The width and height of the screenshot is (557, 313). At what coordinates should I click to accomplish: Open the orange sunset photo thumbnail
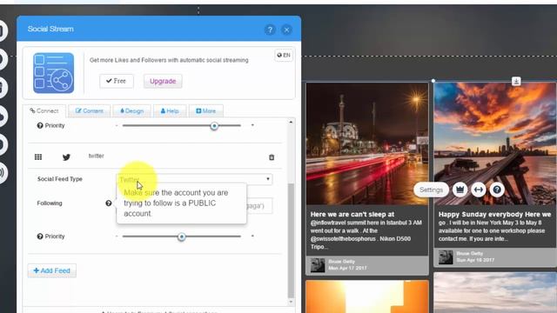(x=367, y=296)
